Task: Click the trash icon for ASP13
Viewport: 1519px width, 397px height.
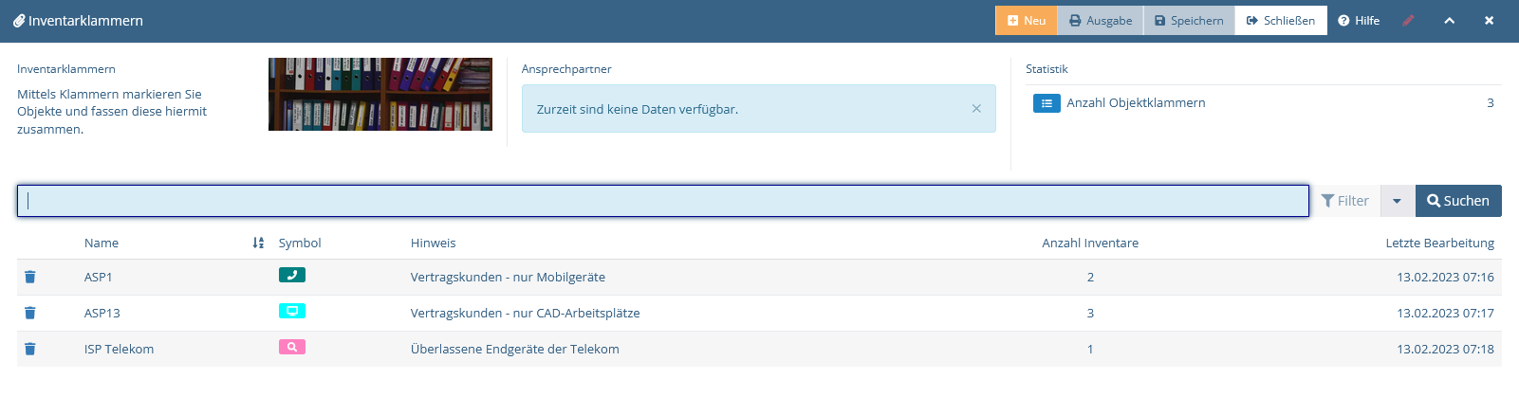Action: pos(29,313)
